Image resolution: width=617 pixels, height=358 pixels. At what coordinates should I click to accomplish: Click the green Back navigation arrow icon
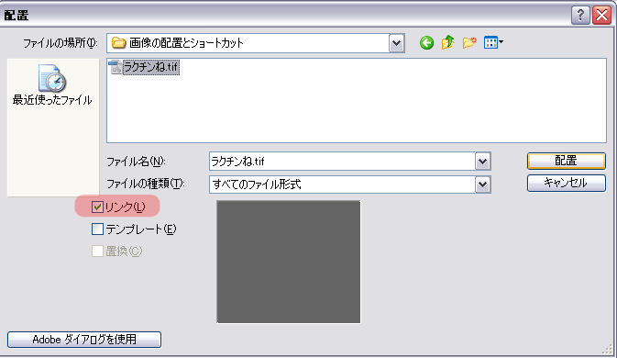click(x=426, y=42)
